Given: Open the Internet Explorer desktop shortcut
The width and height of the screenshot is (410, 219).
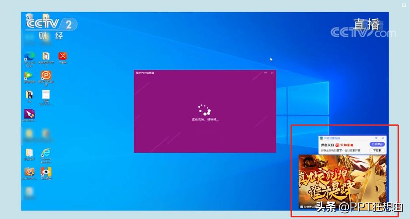Looking at the screenshot, I should [46, 155].
